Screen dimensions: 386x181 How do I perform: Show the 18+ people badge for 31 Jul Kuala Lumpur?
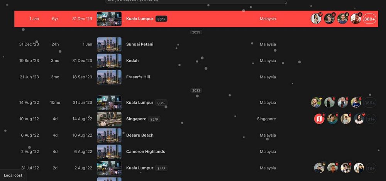tap(371, 168)
